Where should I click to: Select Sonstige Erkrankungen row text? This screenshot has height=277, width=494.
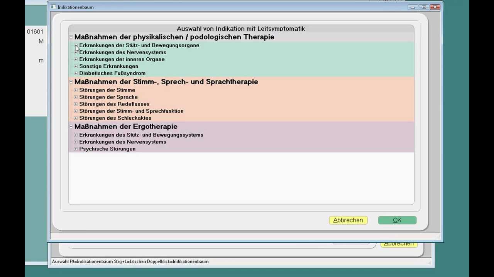108,66
